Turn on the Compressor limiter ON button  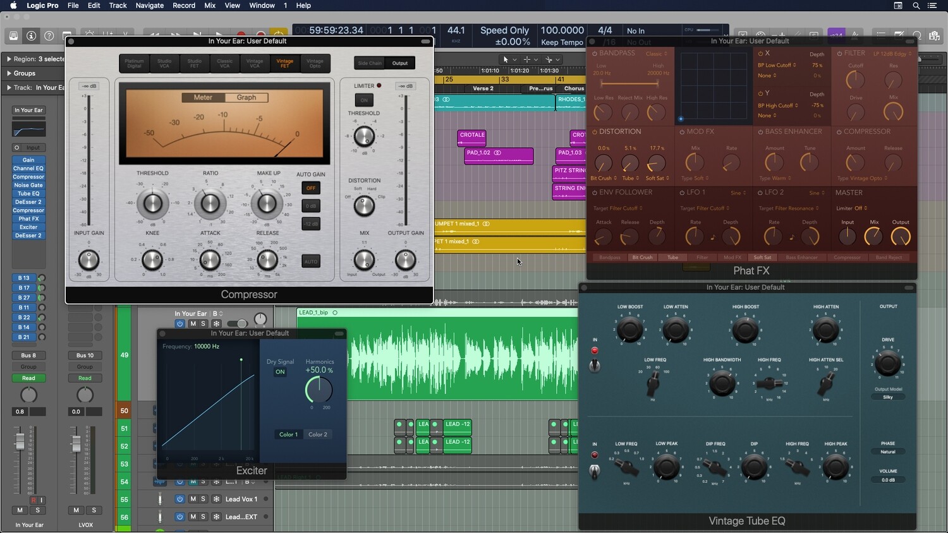pyautogui.click(x=364, y=100)
